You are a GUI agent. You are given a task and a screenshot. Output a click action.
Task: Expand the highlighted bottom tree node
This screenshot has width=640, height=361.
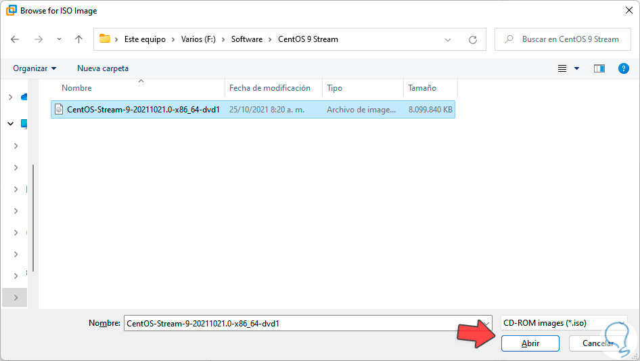click(x=16, y=297)
